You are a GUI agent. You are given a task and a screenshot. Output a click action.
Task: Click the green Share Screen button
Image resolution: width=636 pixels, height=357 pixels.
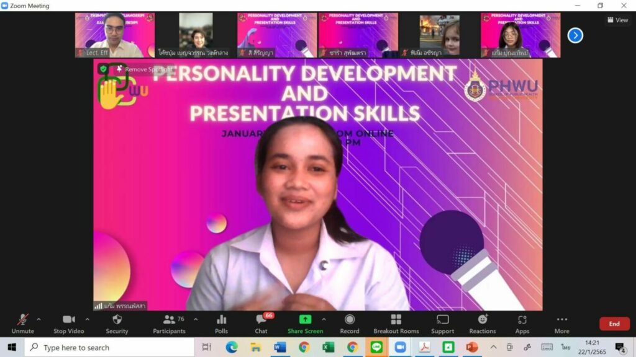coord(305,323)
